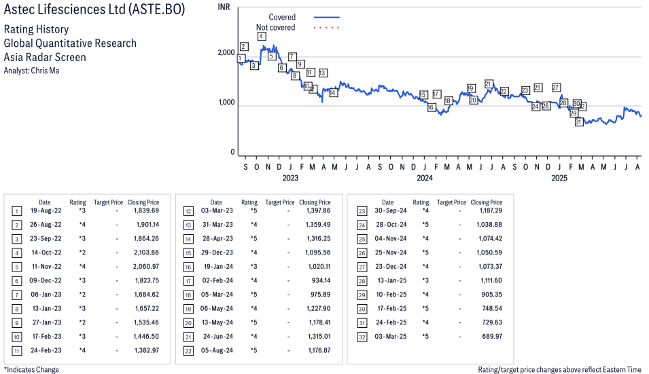The image size is (649, 374).
Task: Click the 'Covered' legend label
Action: click(282, 18)
